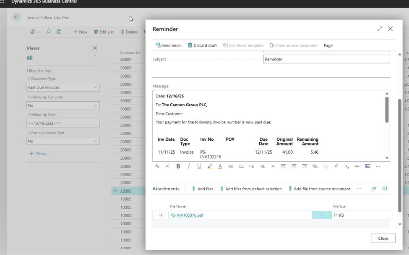The image size is (409, 255).
Task: Open the attachment row actions menu
Action: (x=322, y=215)
